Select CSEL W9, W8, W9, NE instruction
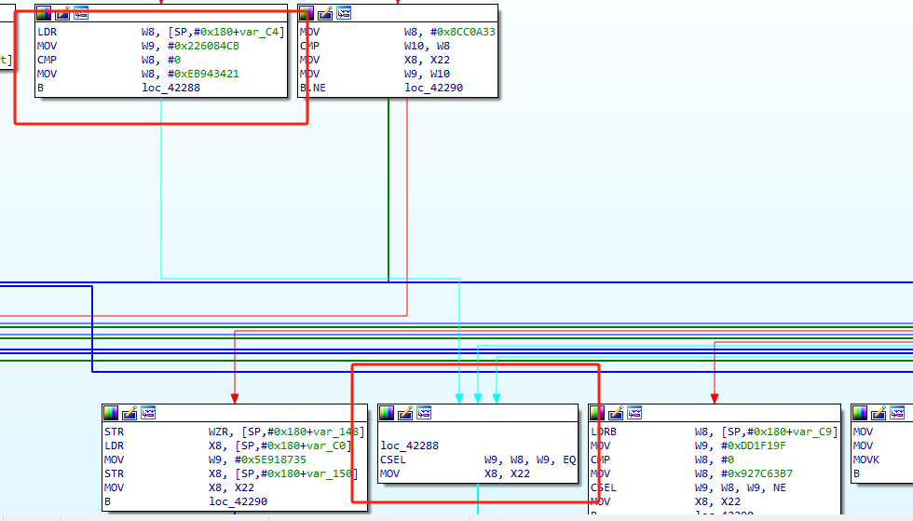This screenshot has height=521, width=913. click(688, 487)
